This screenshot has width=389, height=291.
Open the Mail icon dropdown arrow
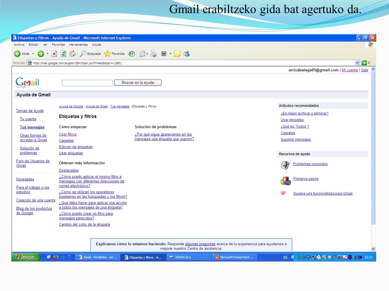[x=147, y=54]
